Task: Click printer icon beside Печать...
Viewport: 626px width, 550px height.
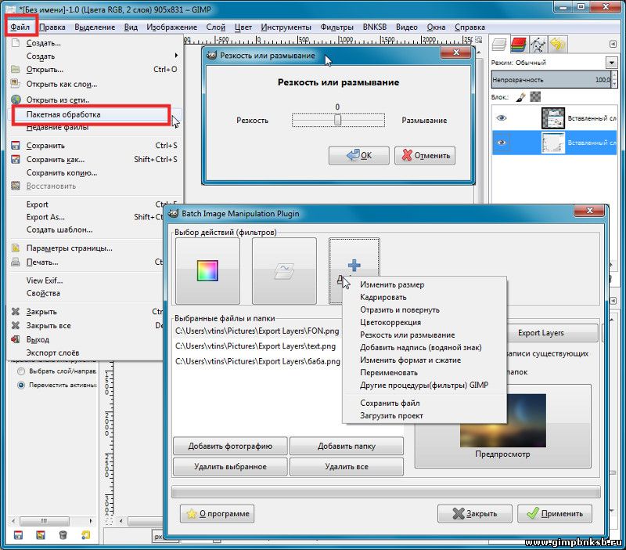Action: coord(16,262)
